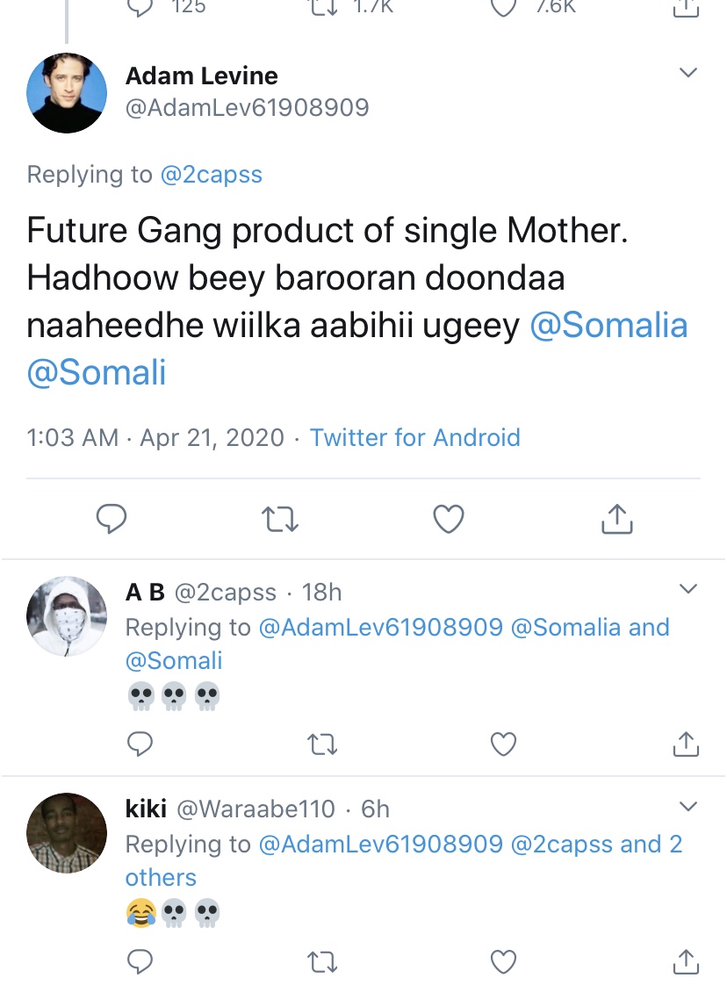
Task: Open options chevron on A B's reply
Action: [x=689, y=588]
